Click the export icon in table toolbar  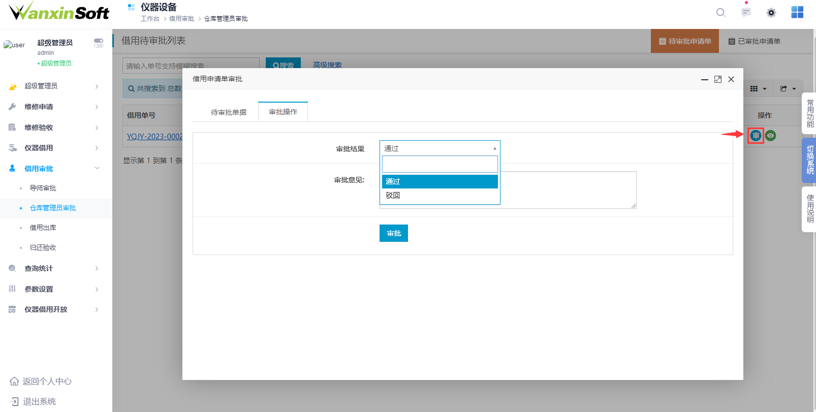point(788,88)
